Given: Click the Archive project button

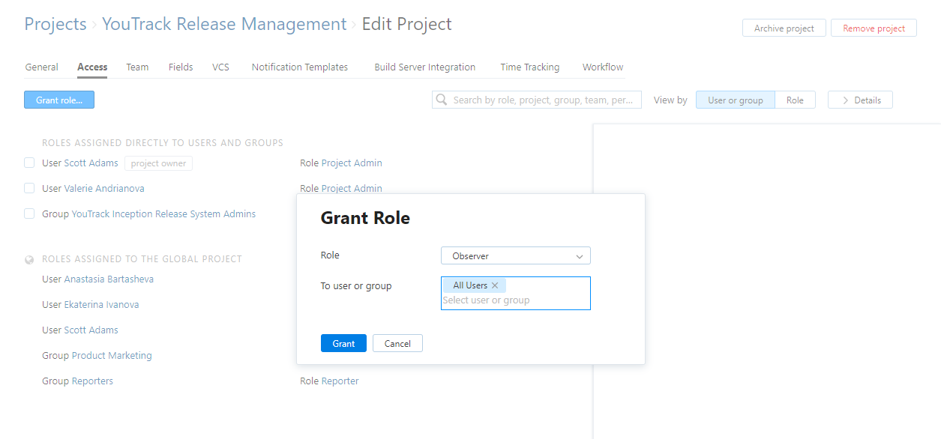Looking at the screenshot, I should (x=784, y=28).
